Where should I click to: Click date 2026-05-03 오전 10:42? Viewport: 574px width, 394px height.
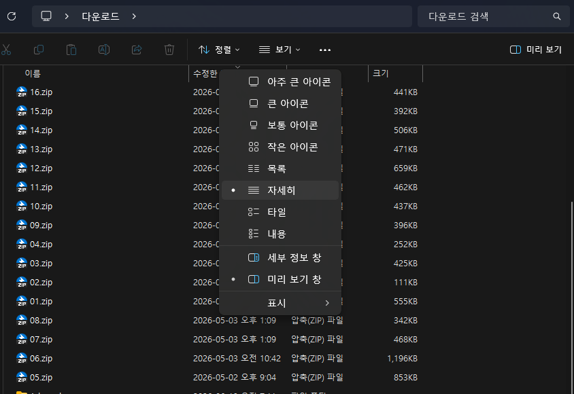click(x=237, y=359)
